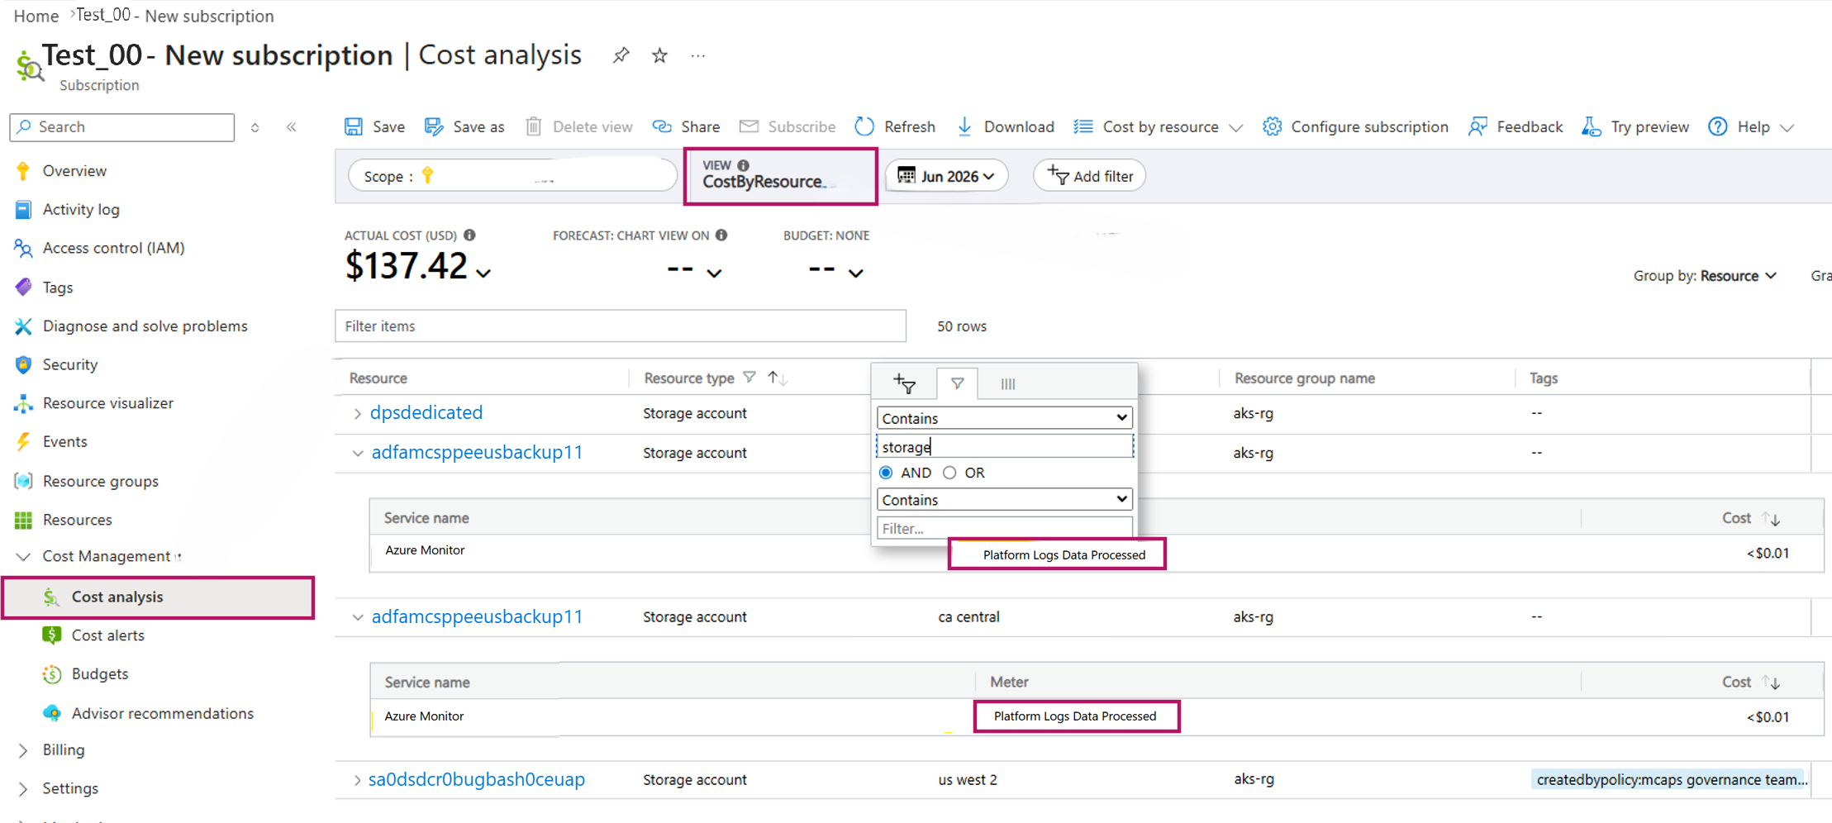Switch to the add-filter tab in the column popup
1832x823 pixels.
coord(904,383)
